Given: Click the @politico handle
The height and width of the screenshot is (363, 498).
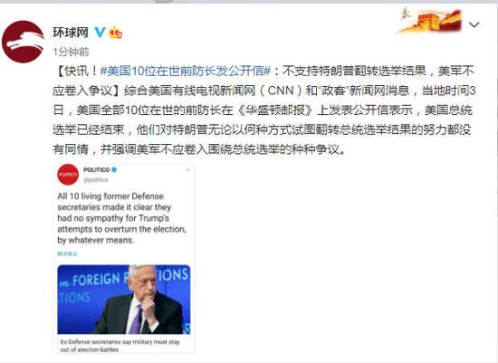Looking at the screenshot, I should pyautogui.click(x=96, y=180).
